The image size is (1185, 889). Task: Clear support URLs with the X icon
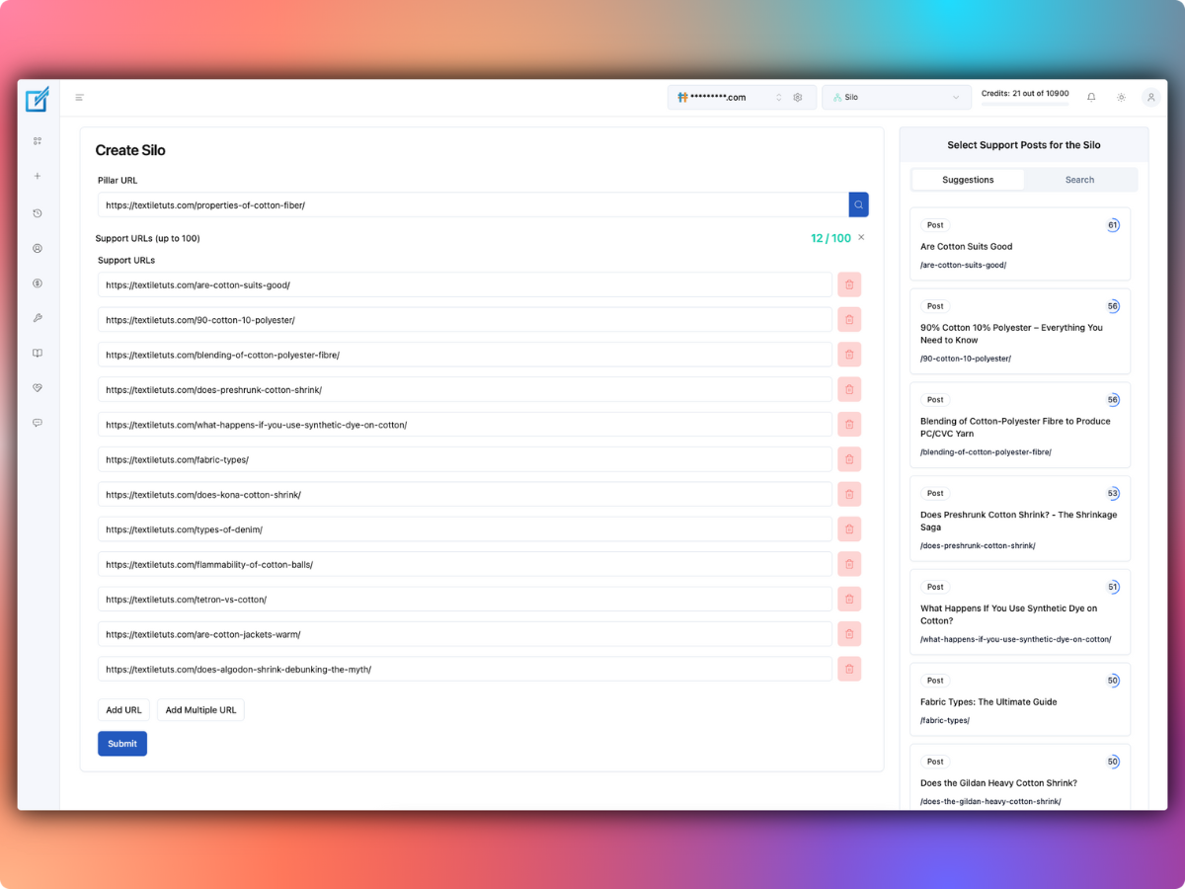pos(861,238)
